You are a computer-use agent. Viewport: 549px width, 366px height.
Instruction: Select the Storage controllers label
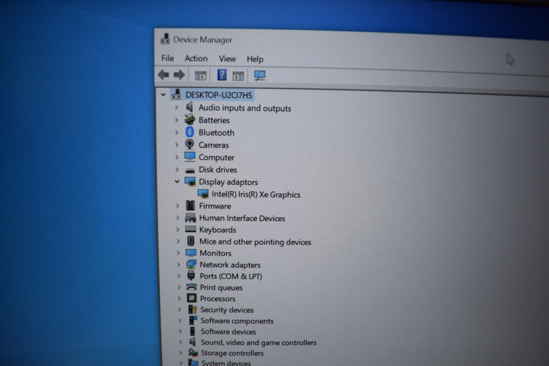coord(232,353)
